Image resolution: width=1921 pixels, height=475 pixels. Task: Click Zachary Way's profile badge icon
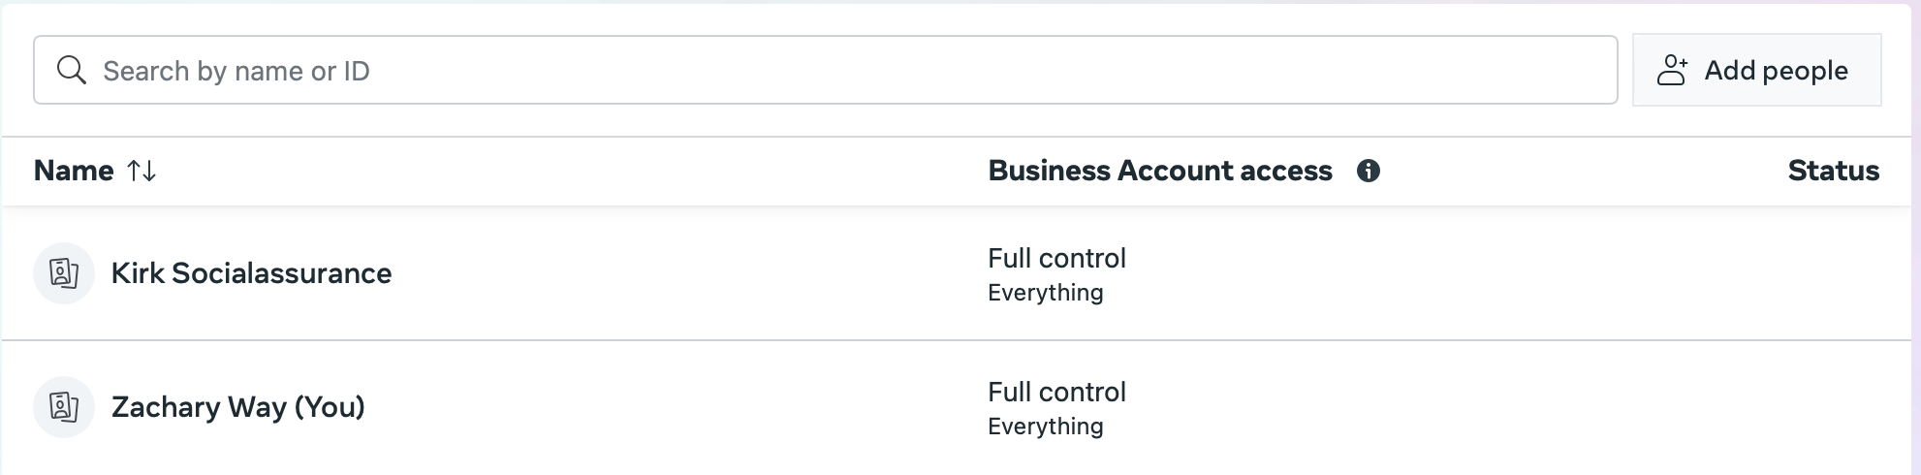[x=64, y=407]
